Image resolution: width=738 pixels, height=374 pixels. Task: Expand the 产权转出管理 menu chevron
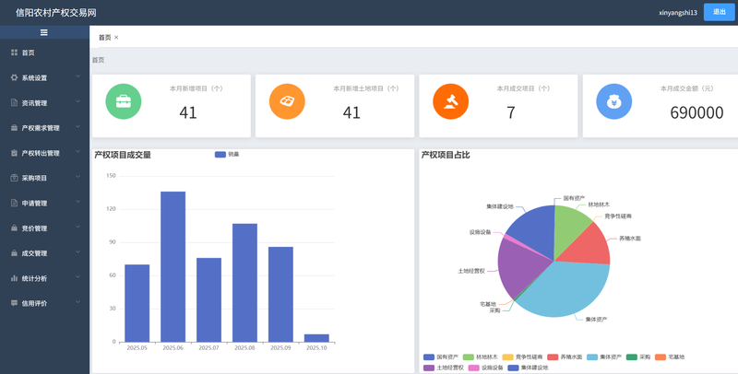(x=78, y=153)
